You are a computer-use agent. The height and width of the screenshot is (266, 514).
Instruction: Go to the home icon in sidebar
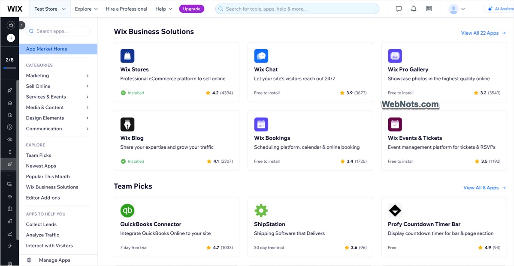pos(10,103)
